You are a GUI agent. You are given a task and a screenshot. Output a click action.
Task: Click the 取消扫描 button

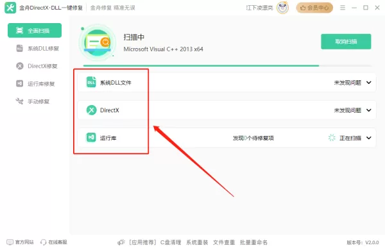[346, 42]
